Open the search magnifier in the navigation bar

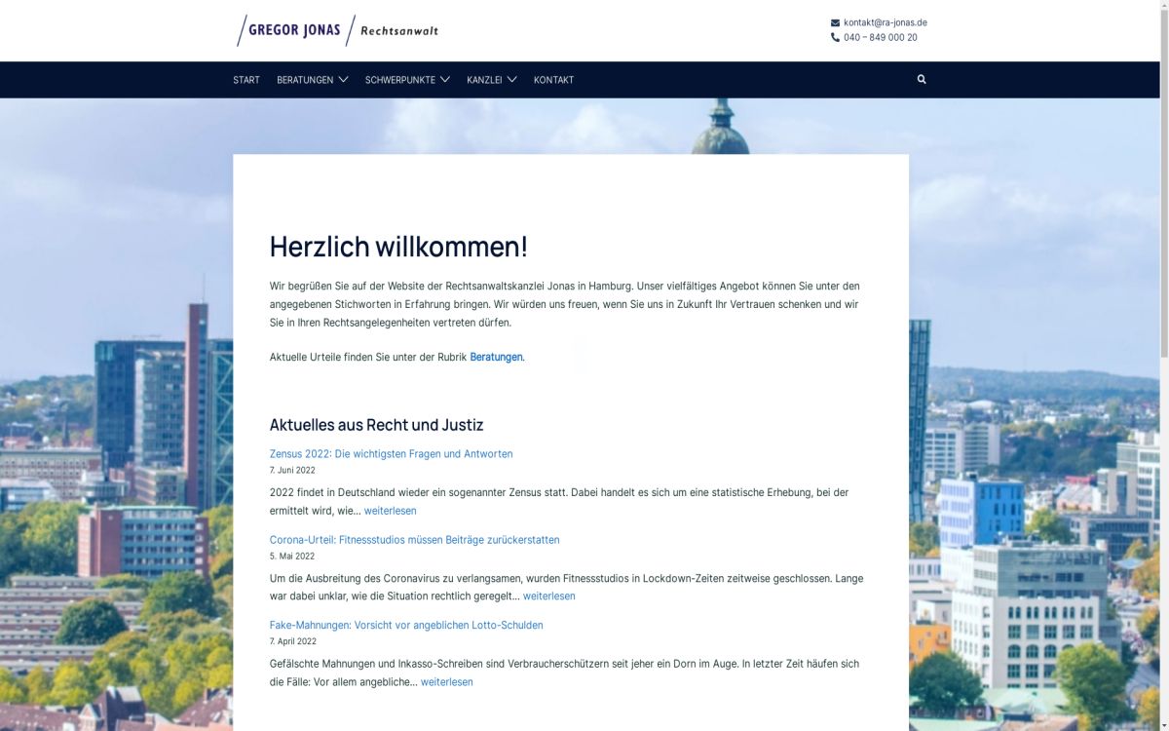click(x=921, y=79)
